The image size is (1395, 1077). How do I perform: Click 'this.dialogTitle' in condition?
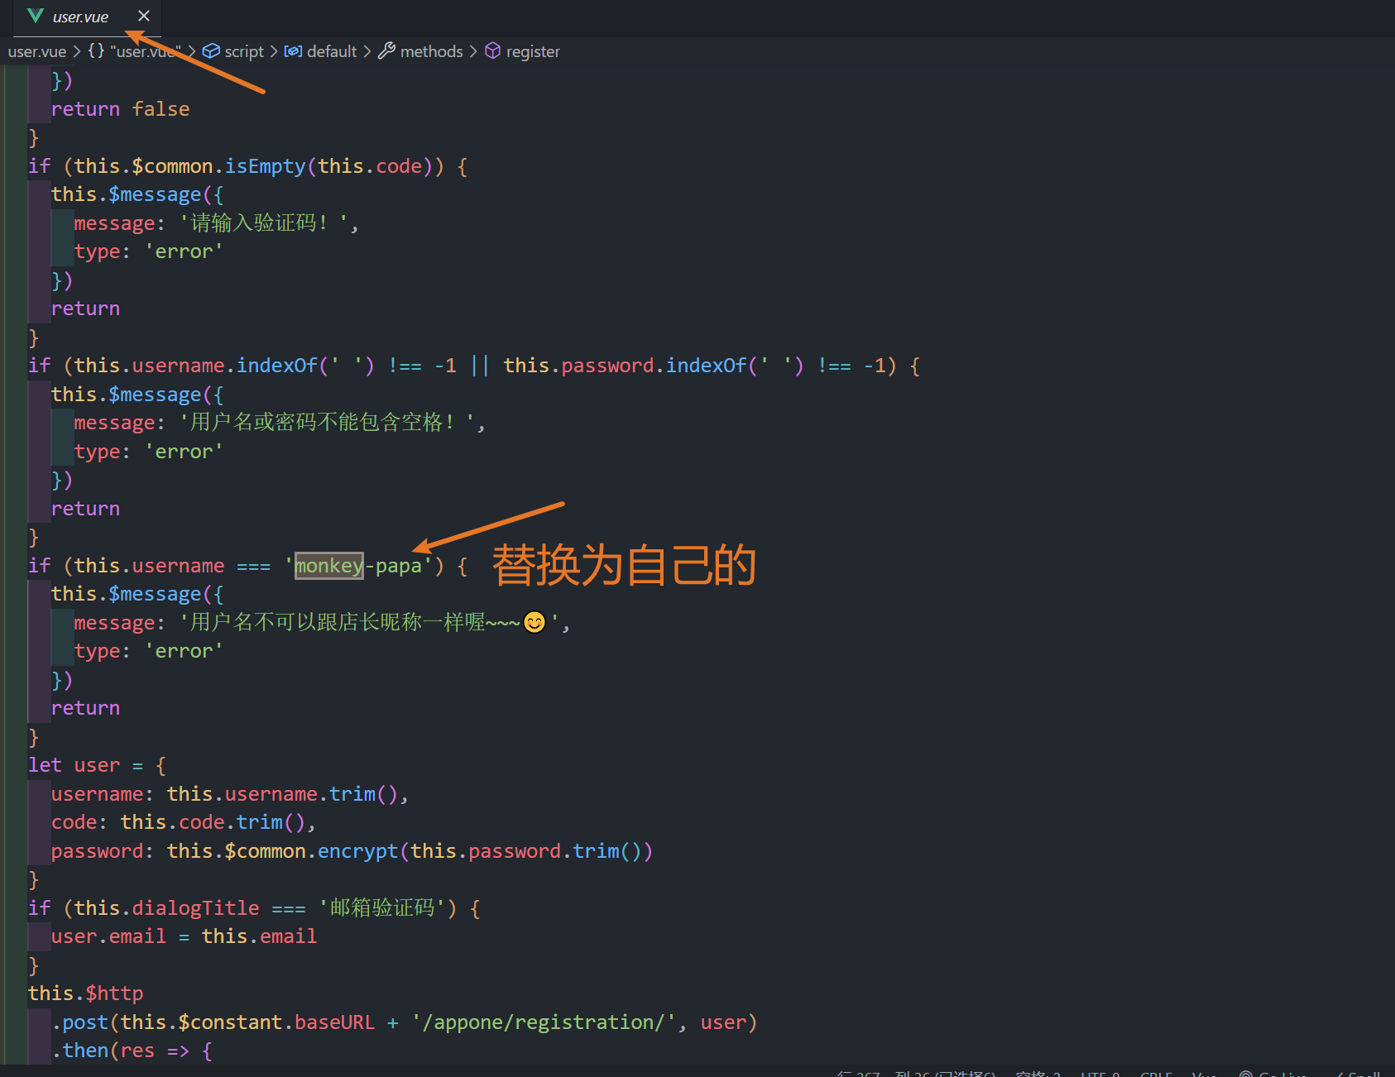pyautogui.click(x=167, y=908)
